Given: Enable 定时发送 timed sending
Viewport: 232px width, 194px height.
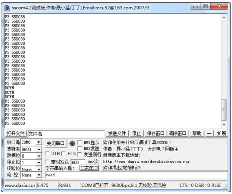Looking at the screenshot, I should click(47, 162).
